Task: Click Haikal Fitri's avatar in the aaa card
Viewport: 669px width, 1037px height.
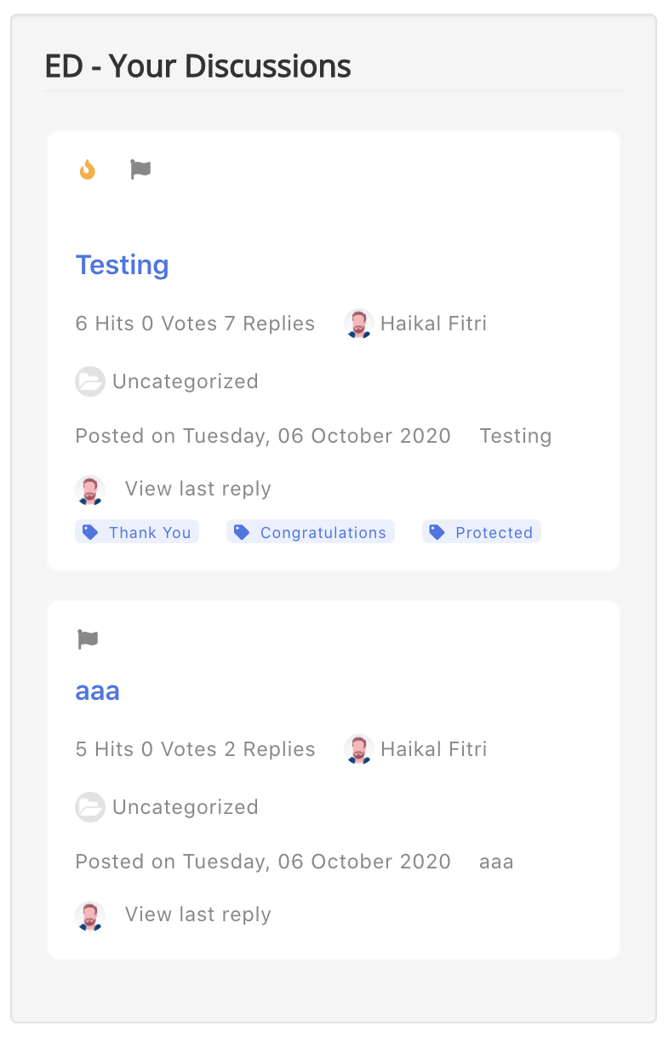Action: pyautogui.click(x=359, y=749)
